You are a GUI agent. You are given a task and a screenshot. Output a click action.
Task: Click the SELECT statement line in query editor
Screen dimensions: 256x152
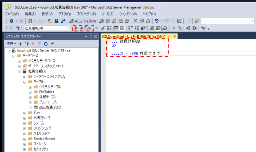tap(136, 53)
